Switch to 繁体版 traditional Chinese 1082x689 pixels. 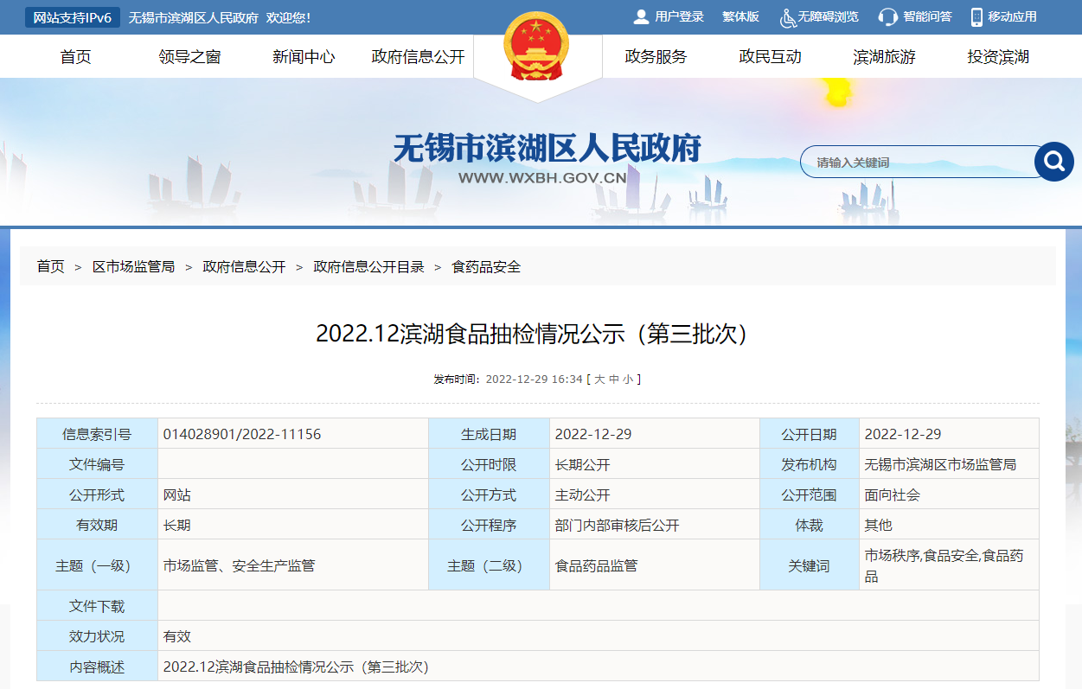740,16
